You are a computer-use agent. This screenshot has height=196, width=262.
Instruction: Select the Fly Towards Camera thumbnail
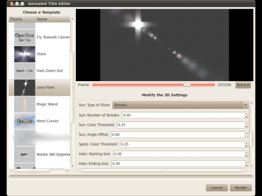click(25, 37)
